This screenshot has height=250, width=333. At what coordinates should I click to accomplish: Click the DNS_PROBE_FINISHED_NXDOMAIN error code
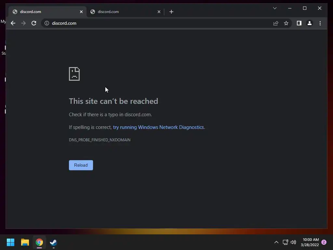tap(100, 140)
